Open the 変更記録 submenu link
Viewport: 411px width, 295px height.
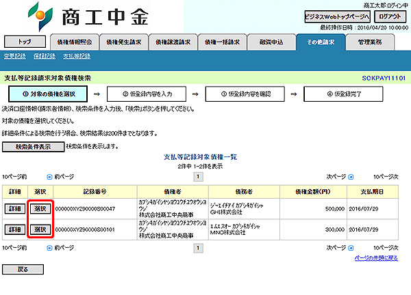coord(14,56)
